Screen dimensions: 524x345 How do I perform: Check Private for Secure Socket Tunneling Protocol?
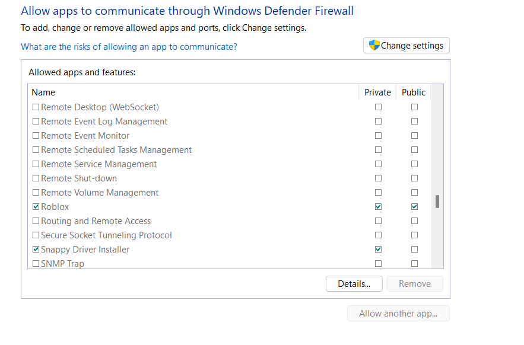(378, 235)
